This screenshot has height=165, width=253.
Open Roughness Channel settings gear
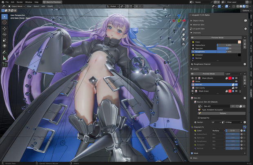click(244, 64)
